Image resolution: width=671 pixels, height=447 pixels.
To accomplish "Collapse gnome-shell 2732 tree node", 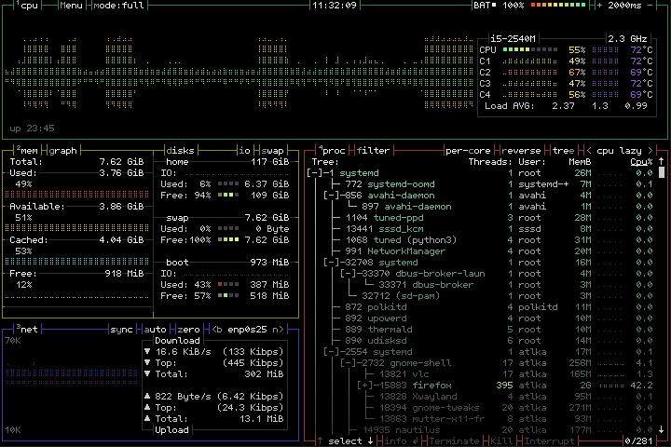I will click(x=348, y=363).
